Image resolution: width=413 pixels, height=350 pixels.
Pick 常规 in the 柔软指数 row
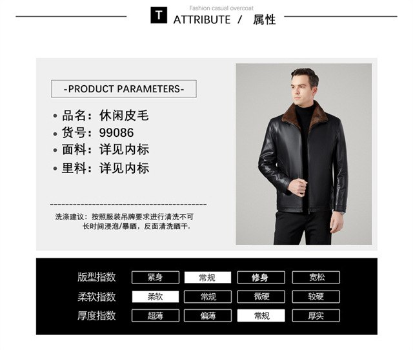208,296
